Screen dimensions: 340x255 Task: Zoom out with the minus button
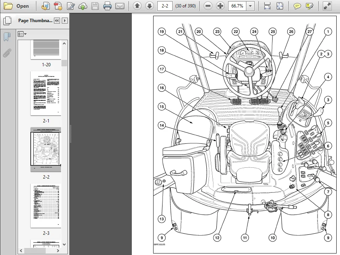coord(208,6)
